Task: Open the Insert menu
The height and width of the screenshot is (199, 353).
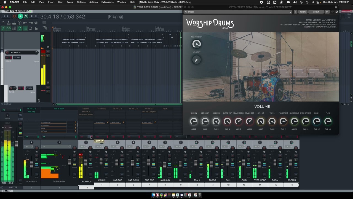Action: pos(51,2)
